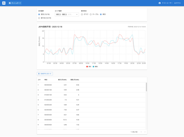The image size is (184, 137).
Task: Expand the エリア選択 dropdown arrow
Action: (77, 14)
